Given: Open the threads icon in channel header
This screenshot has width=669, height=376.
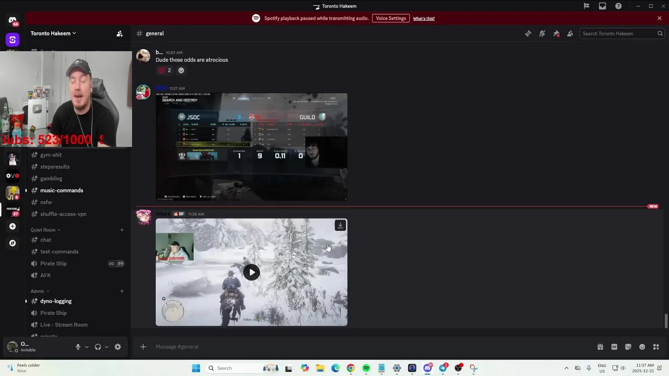Looking at the screenshot, I should coord(528,33).
